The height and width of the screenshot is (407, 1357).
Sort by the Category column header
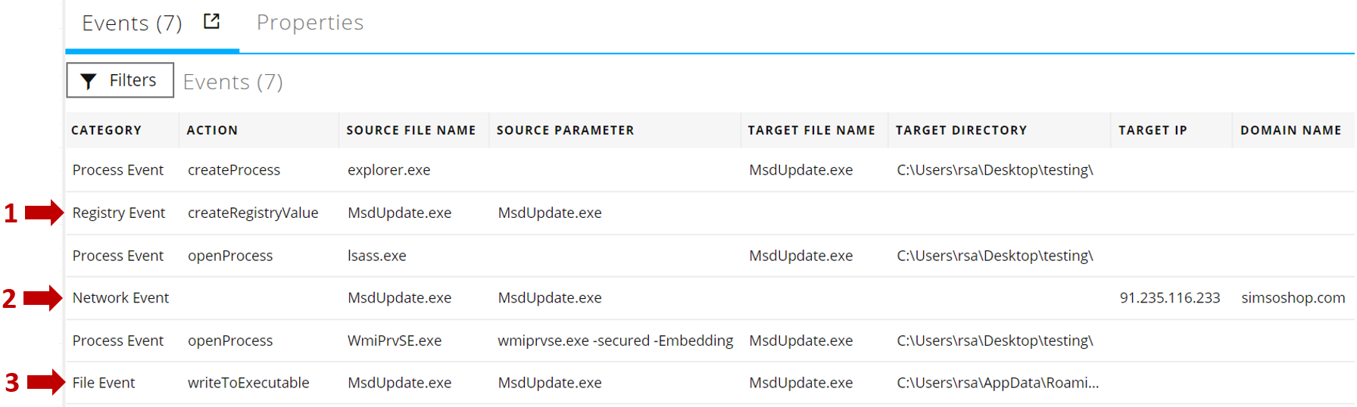coord(106,130)
